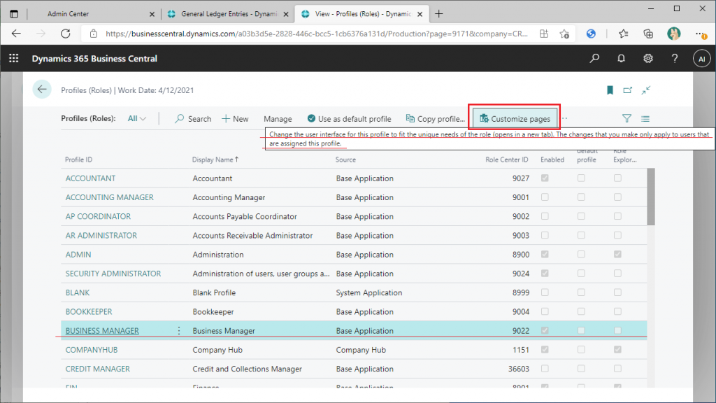Show more actions ellipsis after Customize pages
This screenshot has width=716, height=403.
point(565,118)
